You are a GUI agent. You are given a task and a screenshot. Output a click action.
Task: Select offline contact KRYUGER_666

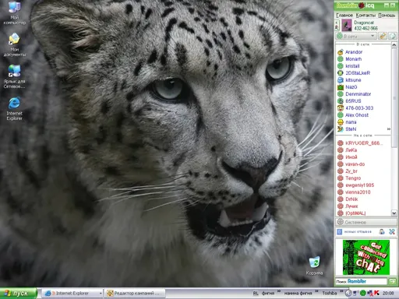click(x=364, y=143)
